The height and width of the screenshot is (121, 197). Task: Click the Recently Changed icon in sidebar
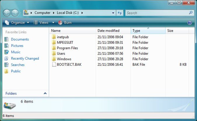coord(6,58)
